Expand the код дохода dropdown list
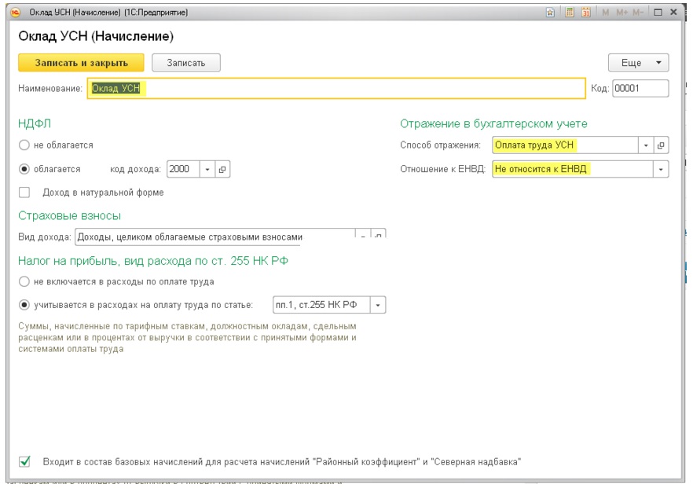Image resolution: width=693 pixels, height=488 pixels. pos(207,169)
